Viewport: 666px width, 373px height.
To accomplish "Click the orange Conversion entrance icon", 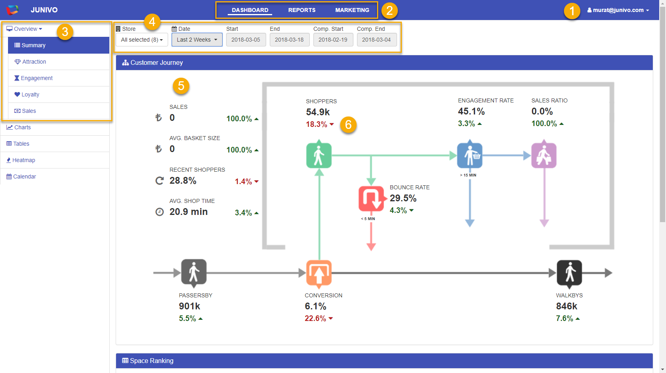I will [x=319, y=273].
